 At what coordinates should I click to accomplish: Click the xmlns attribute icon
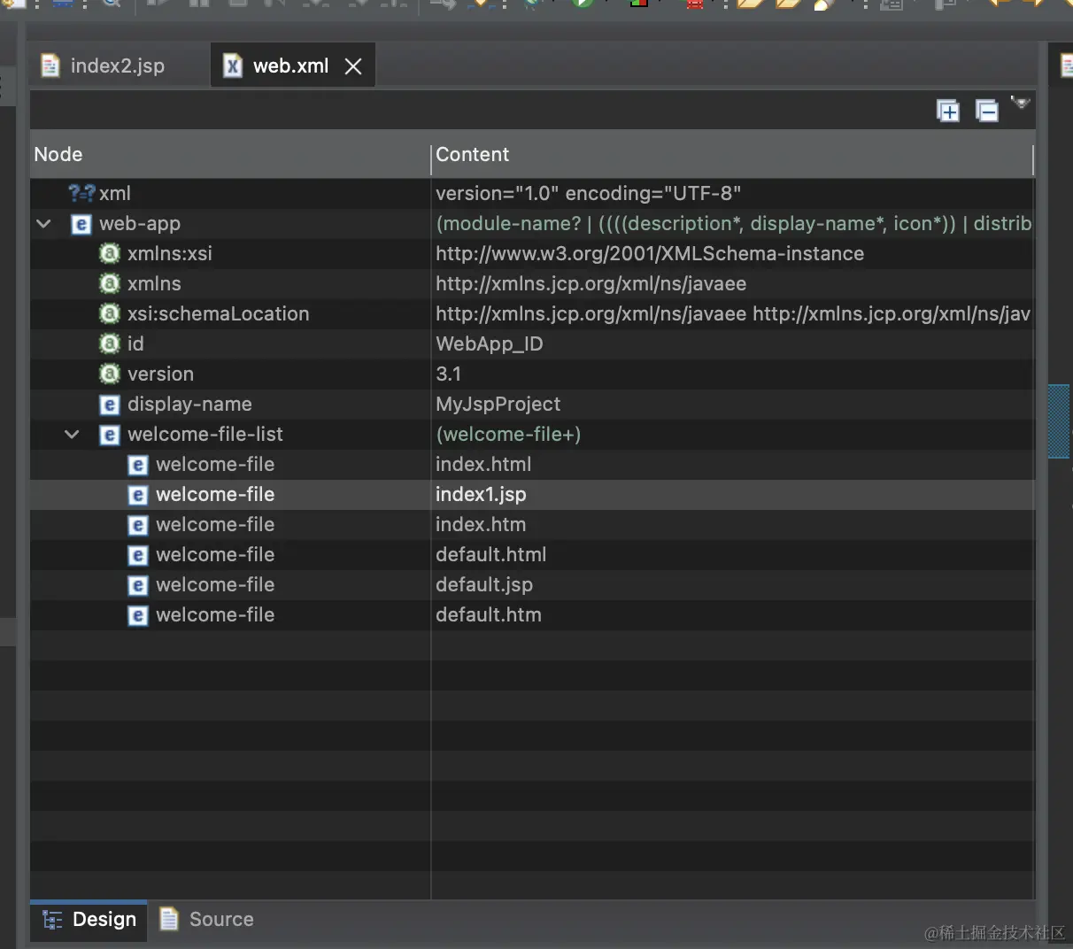coord(110,284)
